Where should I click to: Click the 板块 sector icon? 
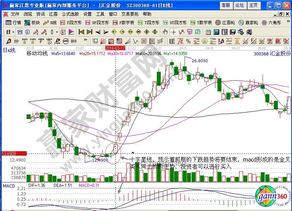(32, 22)
